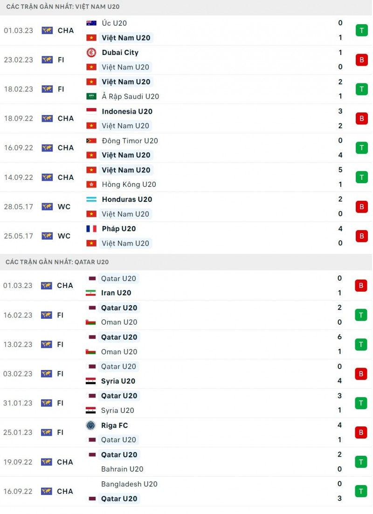Viewport: 373px width, 514px height.
Task: Click the Honduras U20 flag icon
Action: (x=91, y=199)
